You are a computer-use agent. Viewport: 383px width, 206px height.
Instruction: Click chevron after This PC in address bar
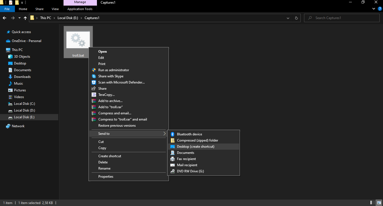tap(54, 18)
